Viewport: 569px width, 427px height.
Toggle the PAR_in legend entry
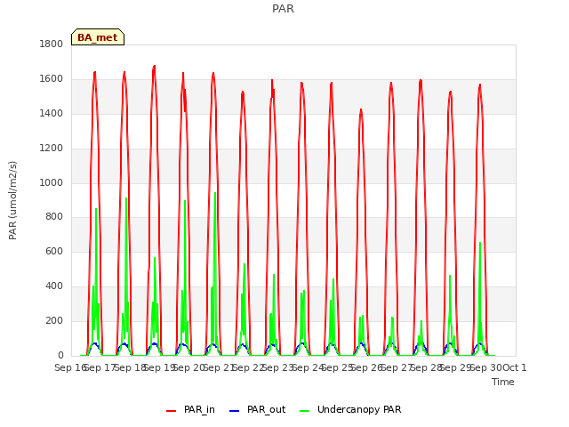(190, 409)
